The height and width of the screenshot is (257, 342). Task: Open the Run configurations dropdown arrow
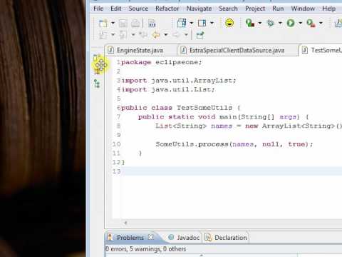[301, 23]
